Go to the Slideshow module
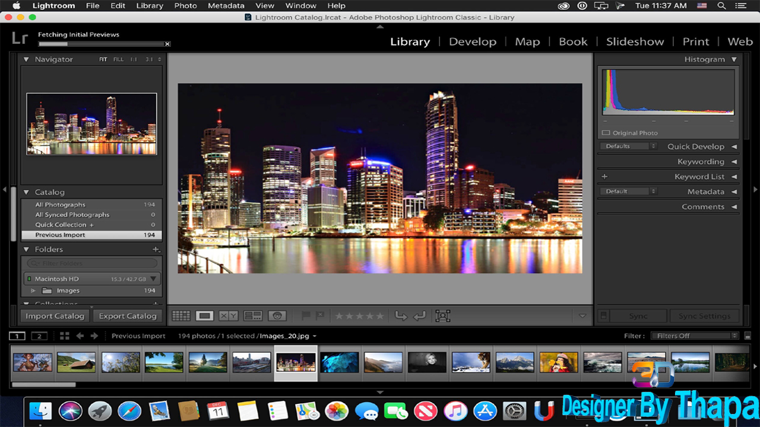The width and height of the screenshot is (760, 427). (x=635, y=42)
